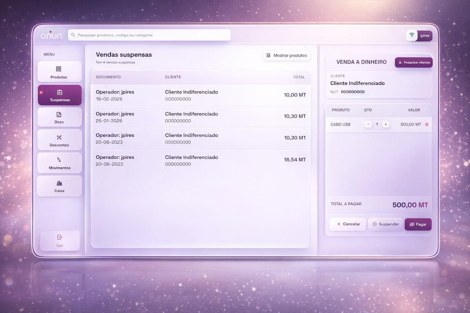470x313 pixels.
Task: Toggle Mostrar produtos view
Action: pos(286,55)
